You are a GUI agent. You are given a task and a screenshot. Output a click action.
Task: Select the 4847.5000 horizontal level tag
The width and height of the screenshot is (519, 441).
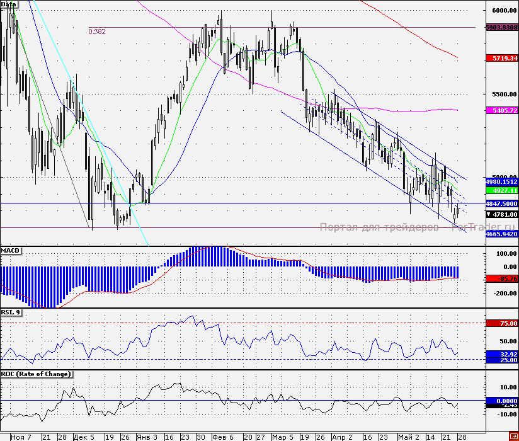pos(501,203)
